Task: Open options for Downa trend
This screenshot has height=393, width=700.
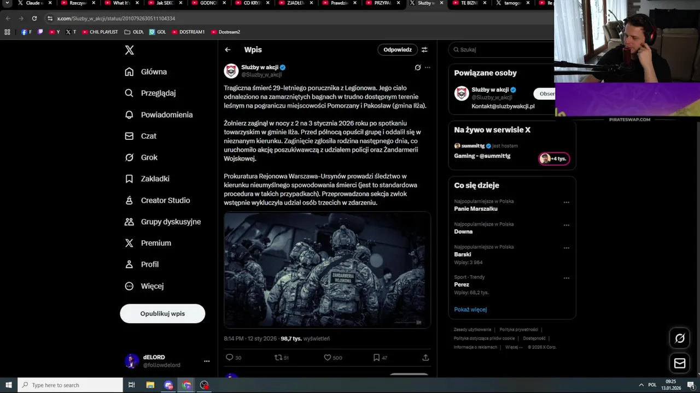Action: tap(567, 225)
